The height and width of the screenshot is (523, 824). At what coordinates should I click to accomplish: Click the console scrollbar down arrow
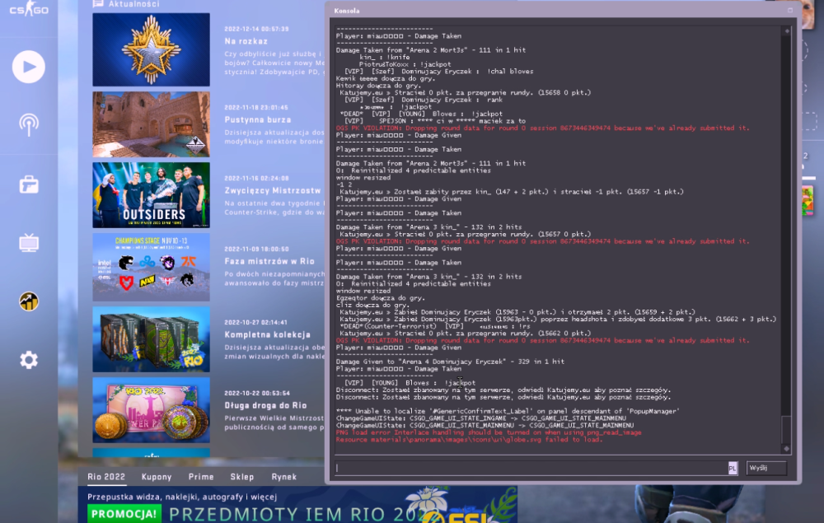(787, 448)
